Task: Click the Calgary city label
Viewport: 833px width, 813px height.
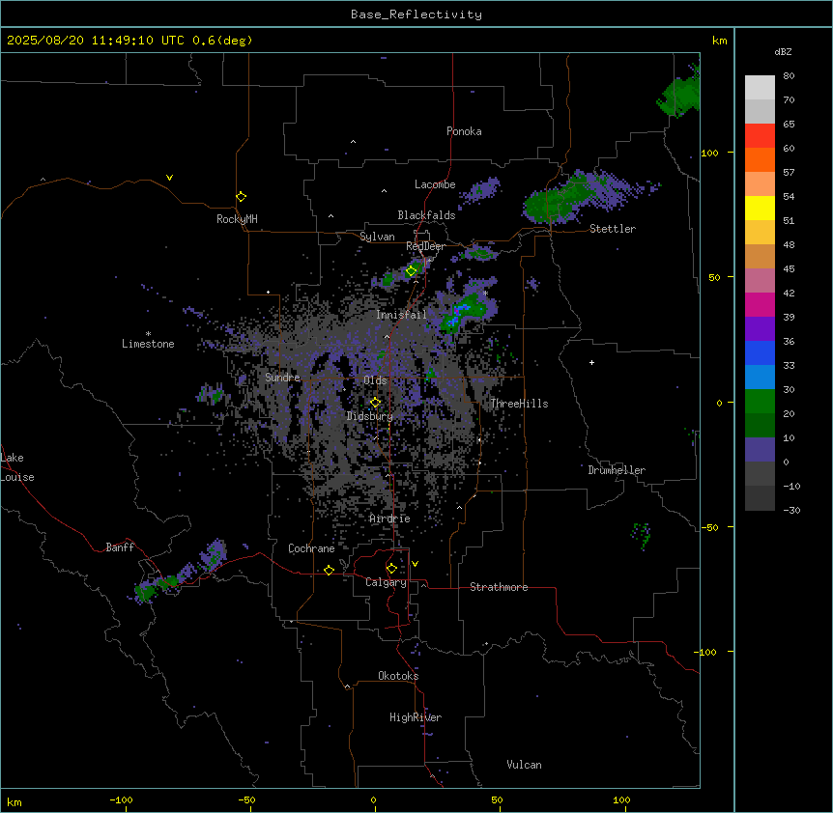Action: tap(386, 582)
